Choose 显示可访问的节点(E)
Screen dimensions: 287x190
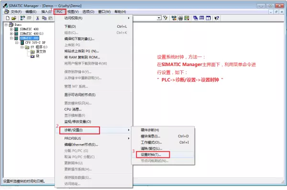pos(94,95)
